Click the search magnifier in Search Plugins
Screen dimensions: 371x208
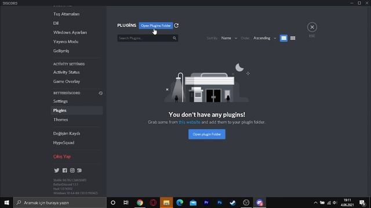tap(174, 38)
